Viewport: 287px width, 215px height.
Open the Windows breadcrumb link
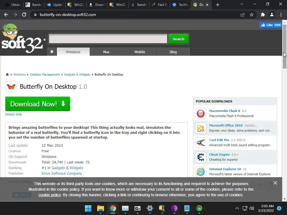pos(19,74)
